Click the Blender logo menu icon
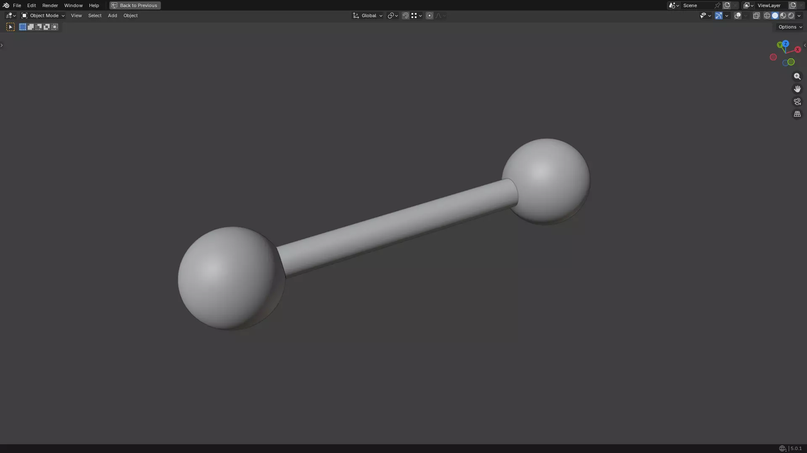 [x=6, y=5]
